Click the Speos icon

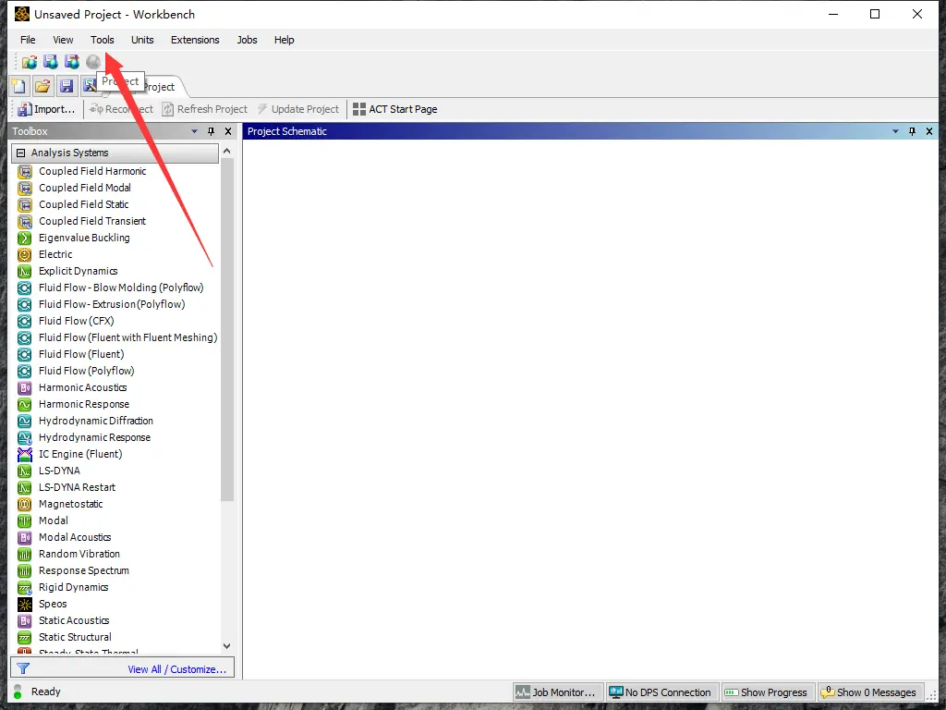[x=25, y=604]
